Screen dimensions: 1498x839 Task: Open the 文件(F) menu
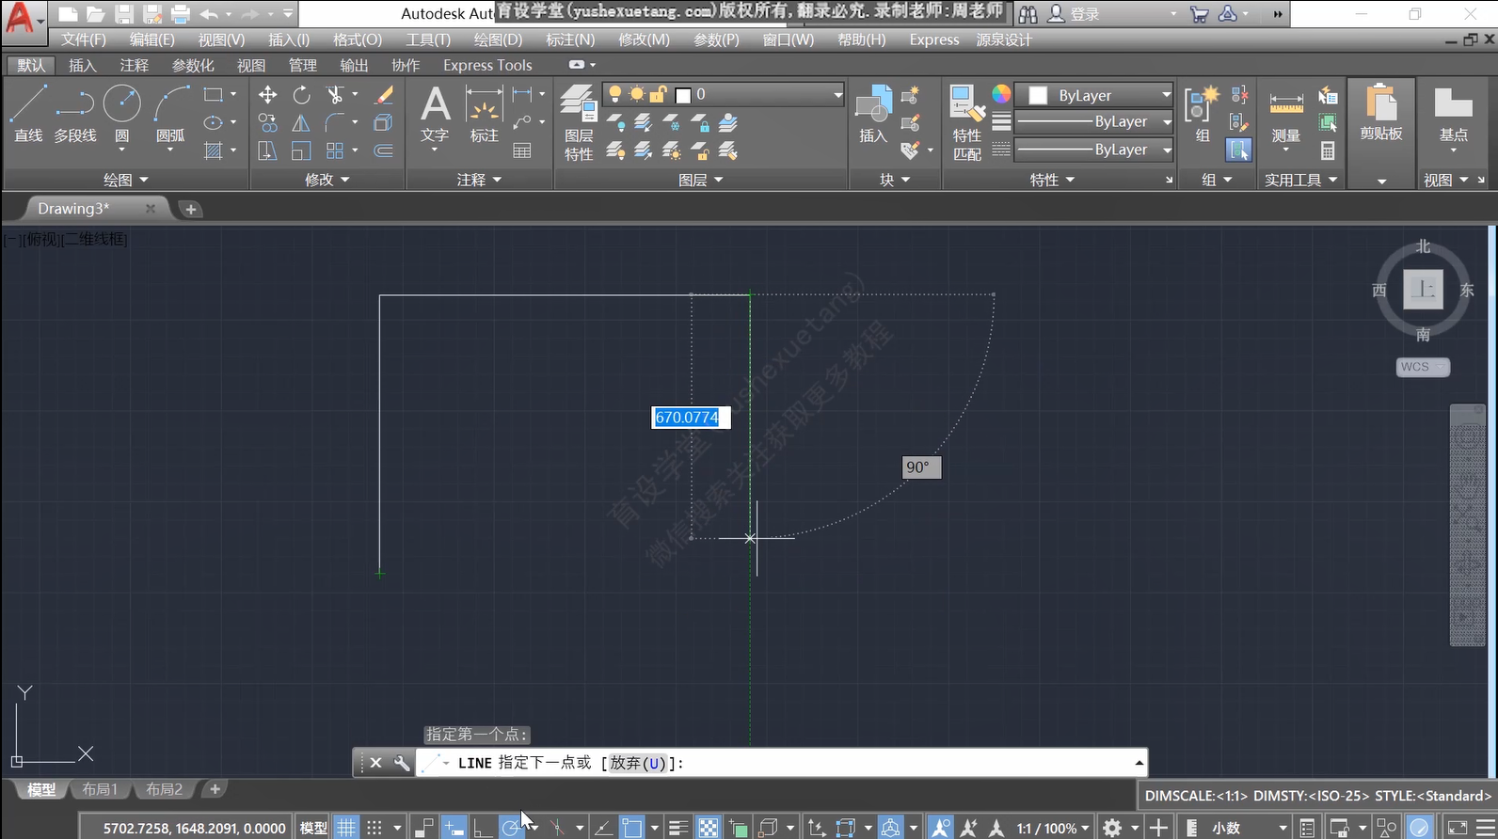pyautogui.click(x=83, y=40)
